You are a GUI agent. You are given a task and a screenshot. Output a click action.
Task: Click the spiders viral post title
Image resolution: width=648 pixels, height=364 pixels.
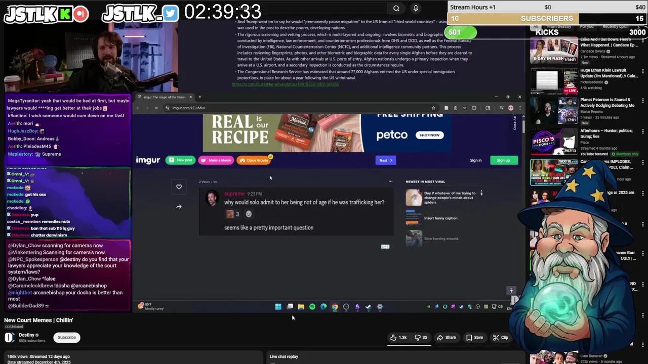450,198
